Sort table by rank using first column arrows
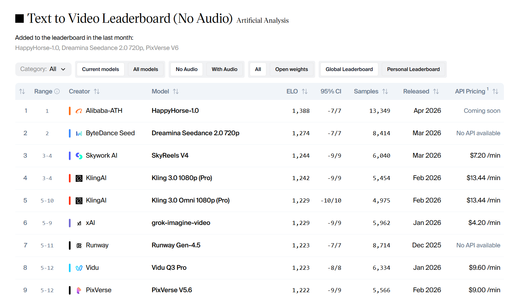 [x=22, y=91]
